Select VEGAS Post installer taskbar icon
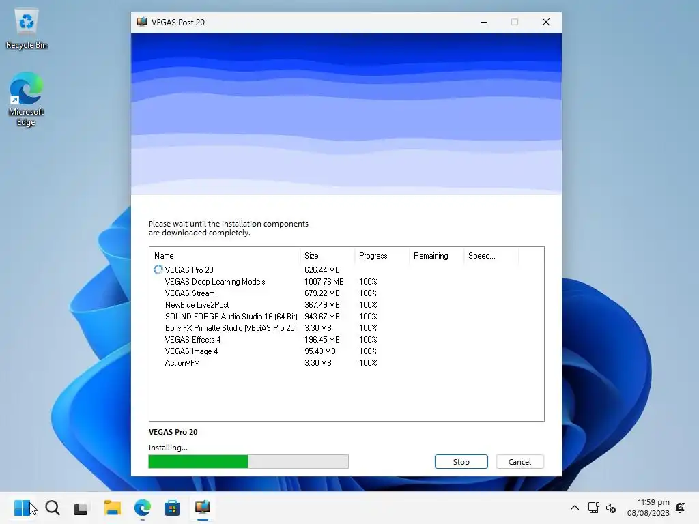699x524 pixels. (202, 508)
